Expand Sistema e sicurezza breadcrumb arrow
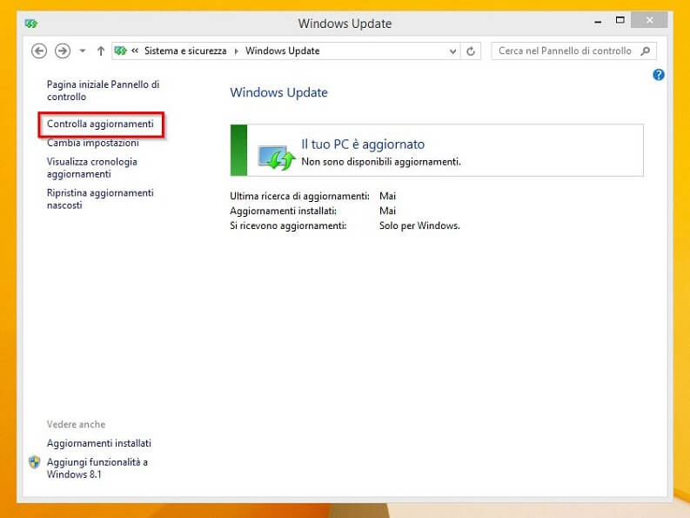 click(237, 51)
